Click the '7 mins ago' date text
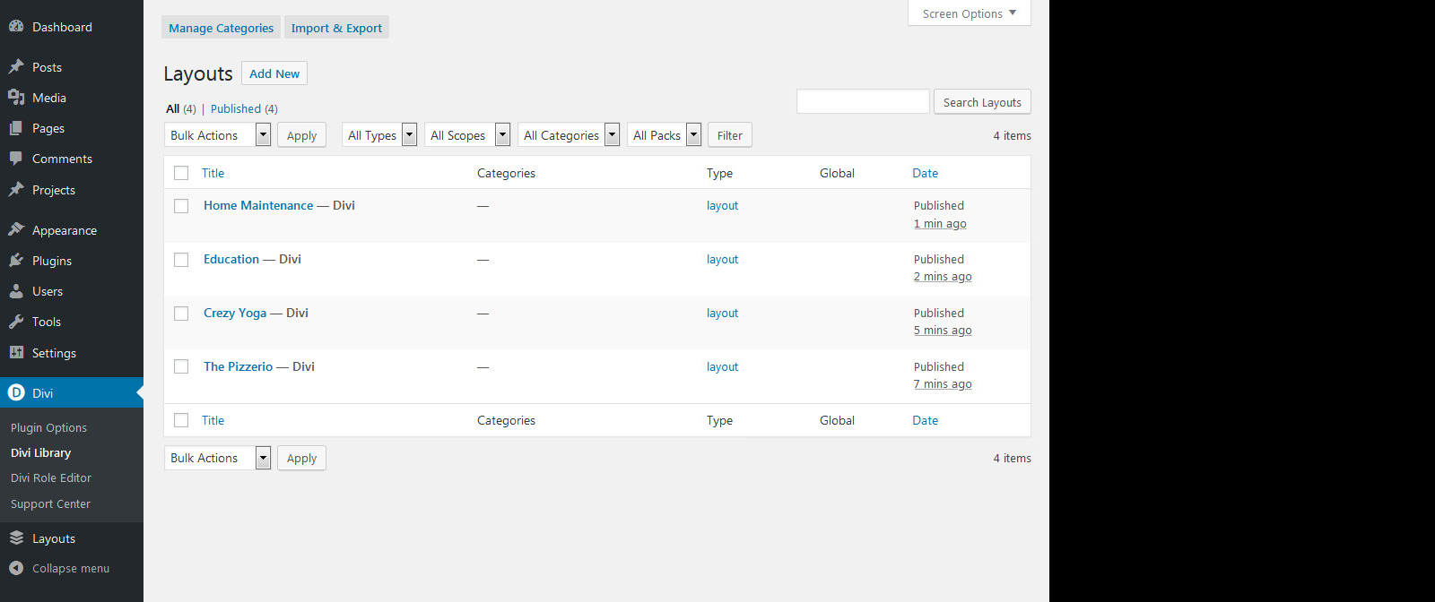 [943, 383]
